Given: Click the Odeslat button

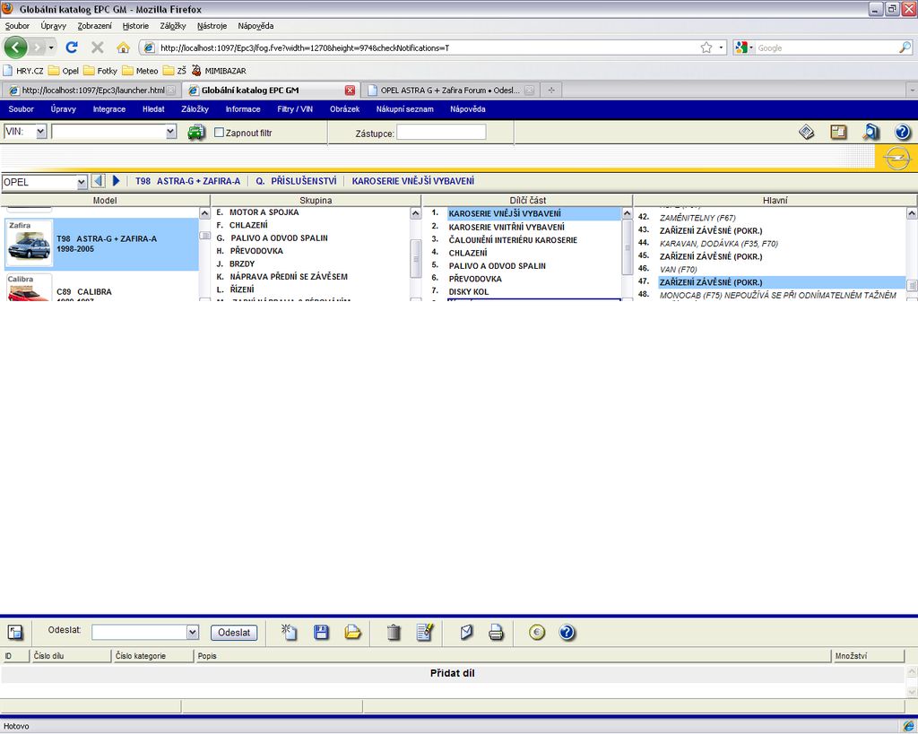Looking at the screenshot, I should [234, 632].
